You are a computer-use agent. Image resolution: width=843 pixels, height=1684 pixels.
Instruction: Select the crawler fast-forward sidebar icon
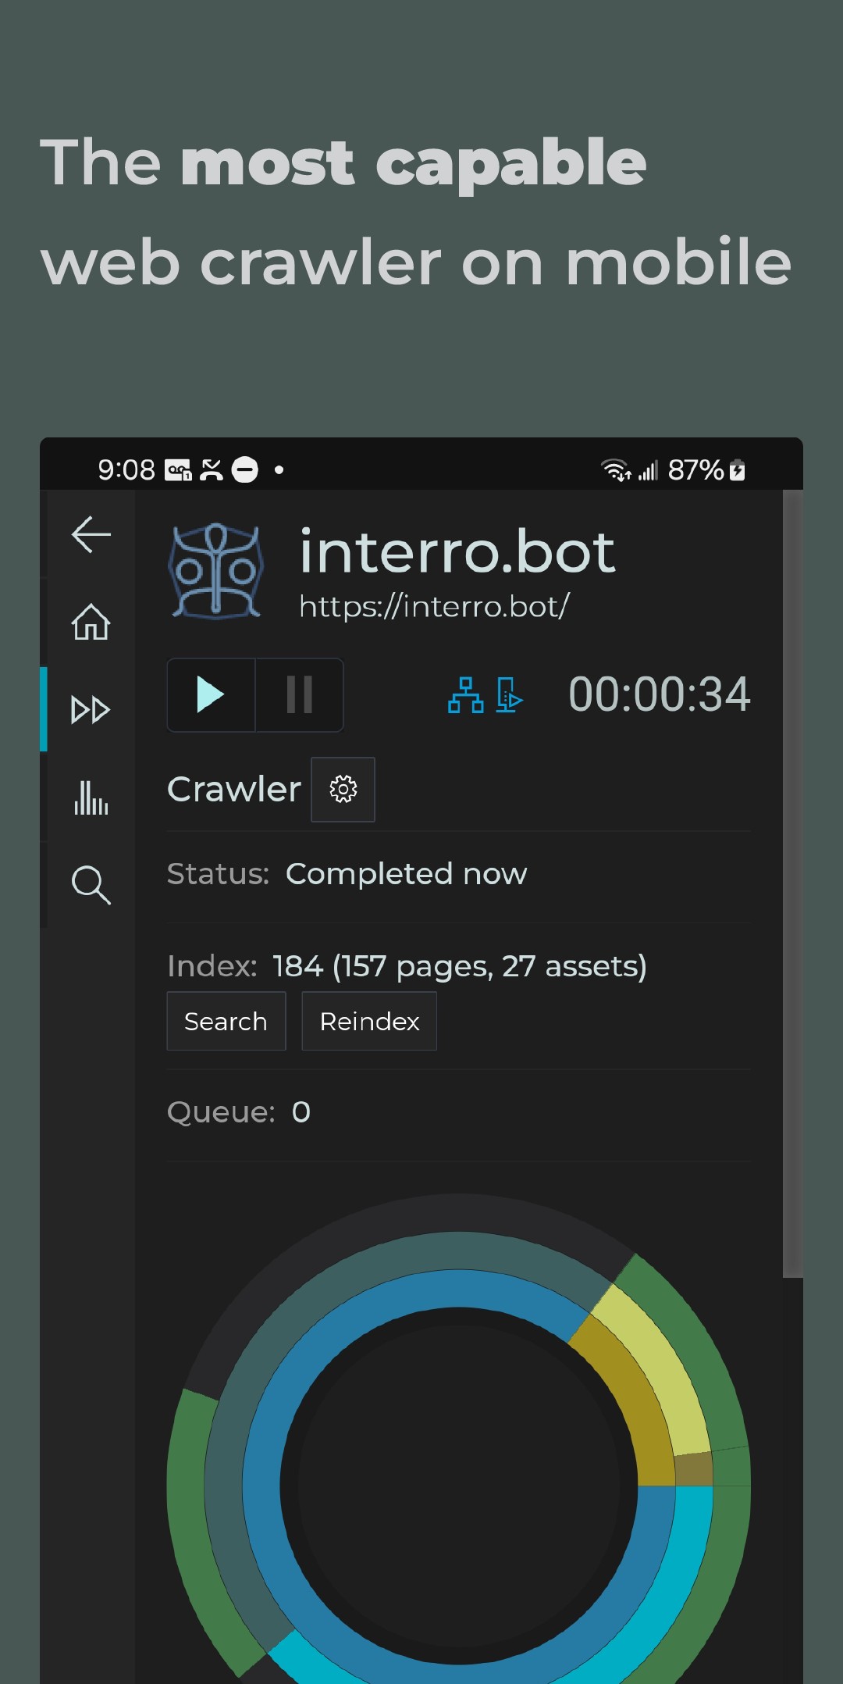click(x=91, y=710)
